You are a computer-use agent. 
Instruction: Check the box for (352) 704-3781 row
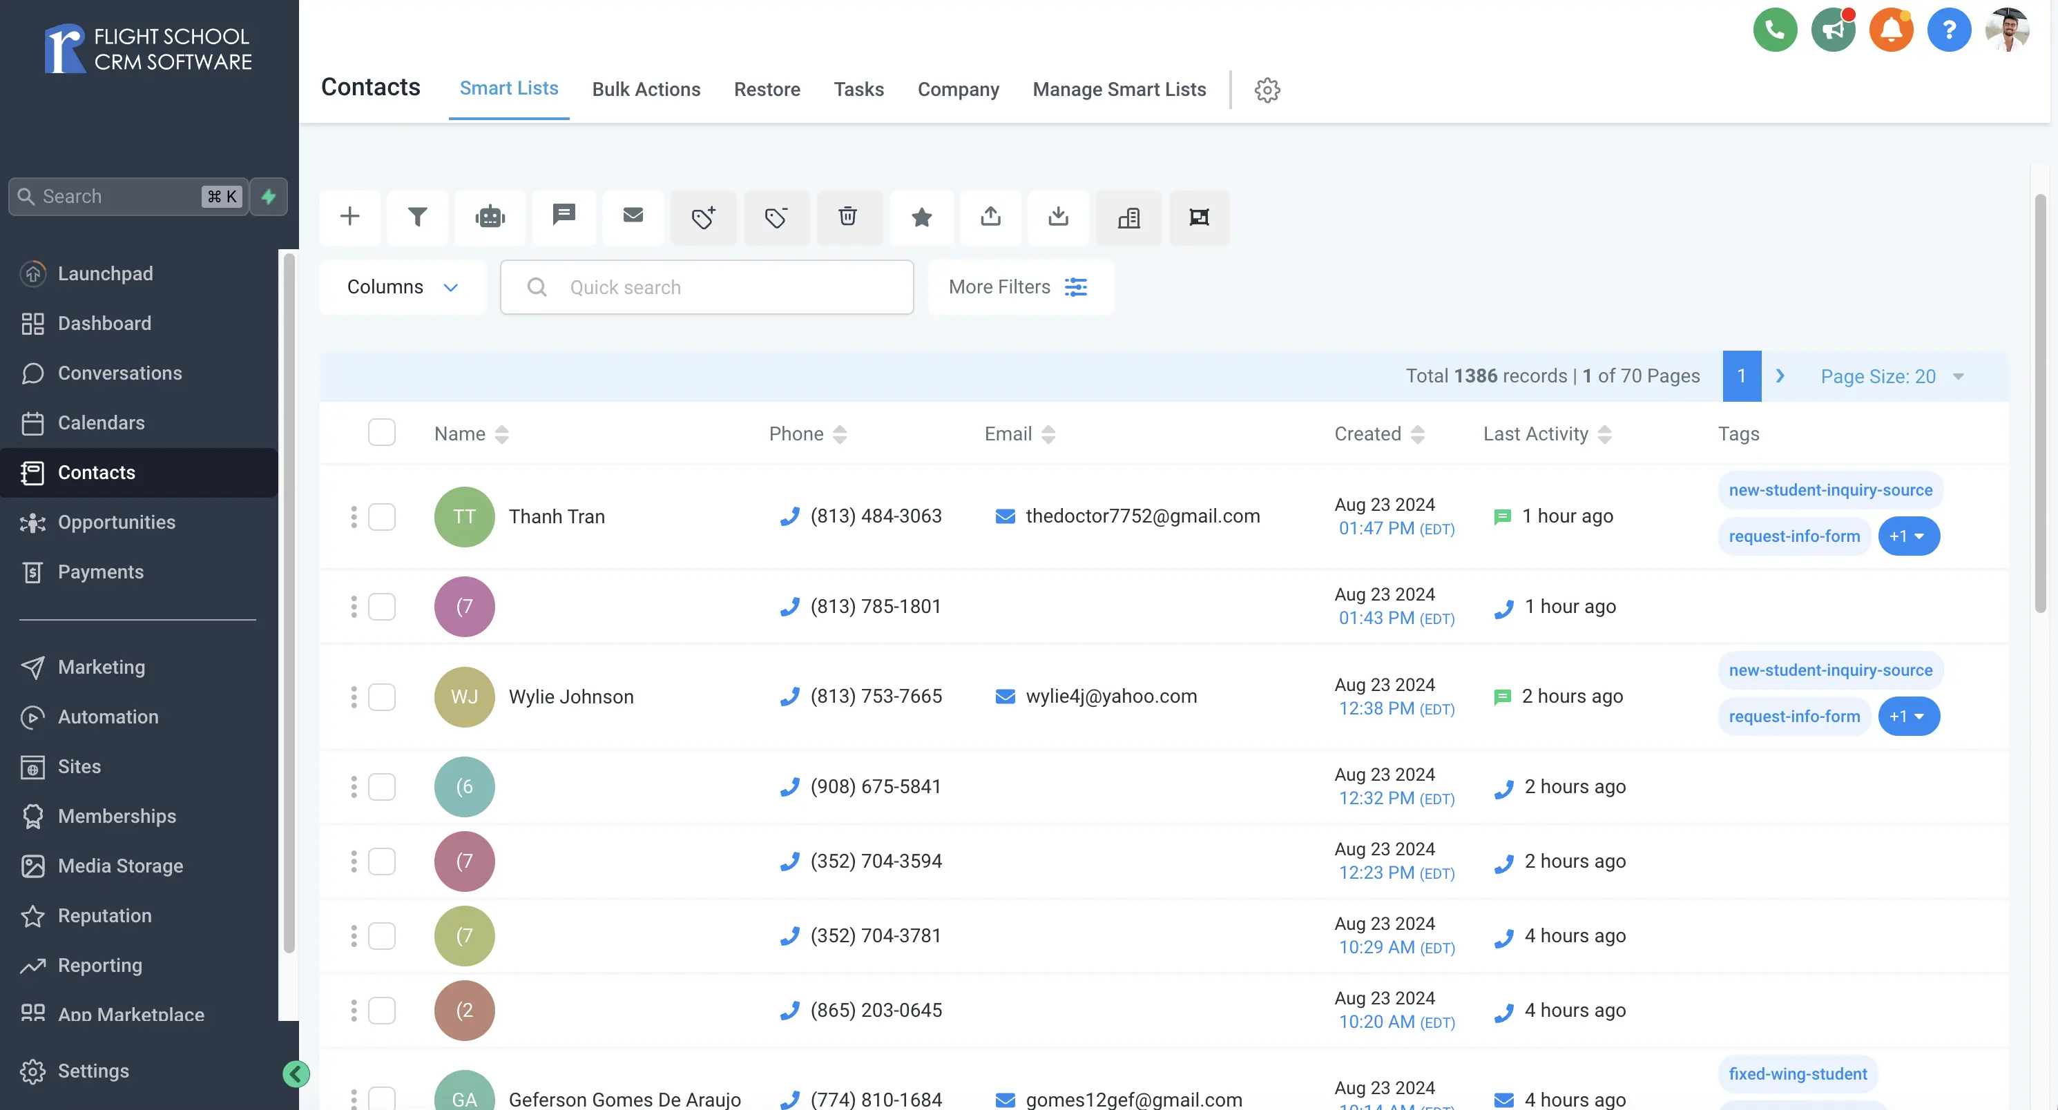(x=382, y=936)
